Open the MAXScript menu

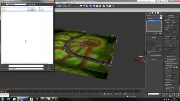coord(68,3)
